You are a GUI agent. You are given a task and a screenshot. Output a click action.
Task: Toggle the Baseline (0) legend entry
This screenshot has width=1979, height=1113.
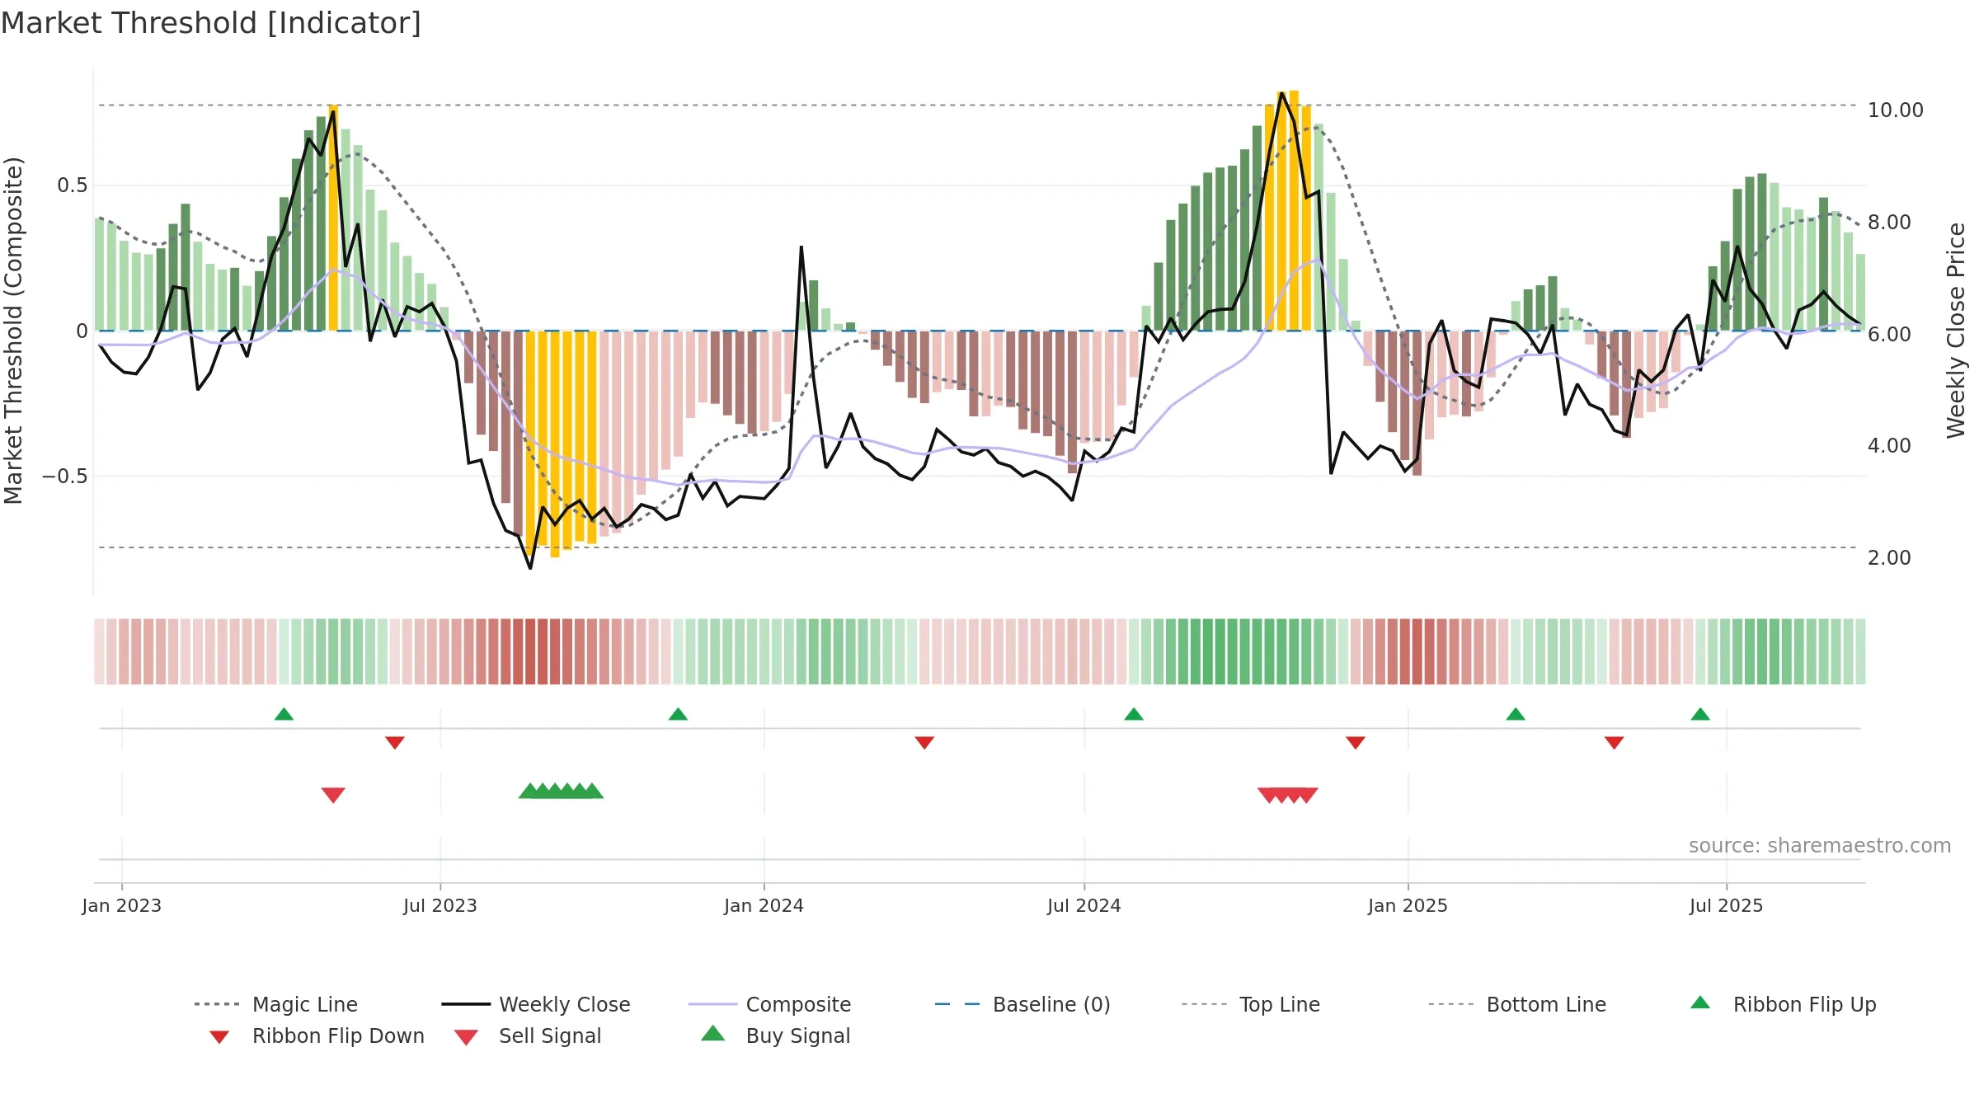(x=1022, y=1004)
